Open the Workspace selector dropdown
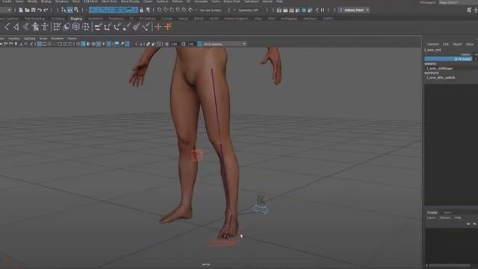The image size is (478, 269). pos(459,1)
